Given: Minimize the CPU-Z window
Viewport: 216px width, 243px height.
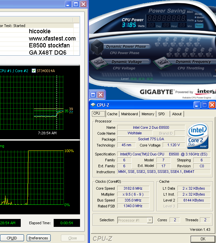Looking at the screenshot, I should (x=197, y=105).
